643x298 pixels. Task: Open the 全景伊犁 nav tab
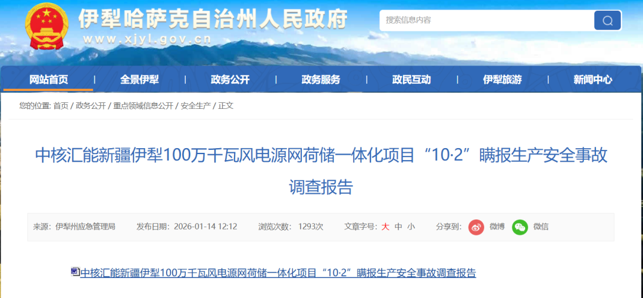[139, 80]
